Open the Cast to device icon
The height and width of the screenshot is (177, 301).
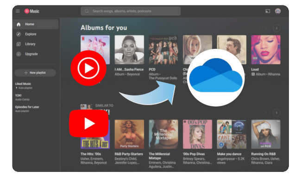[x=268, y=11]
